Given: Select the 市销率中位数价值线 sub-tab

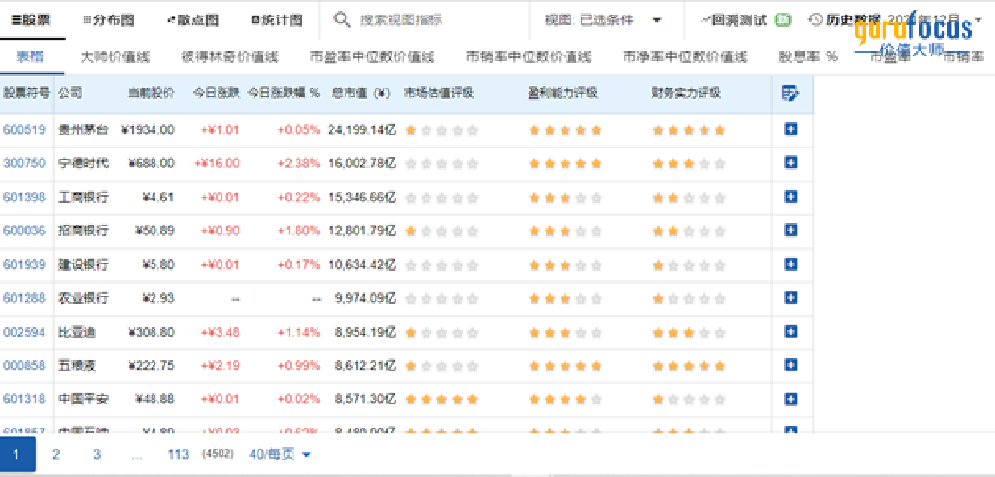Looking at the screenshot, I should tap(529, 57).
